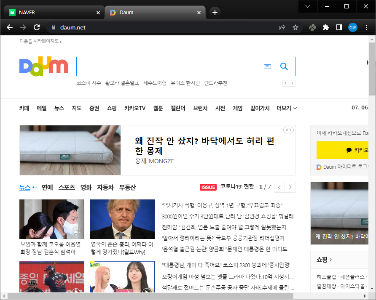376x300 pixels.
Task: Show next suggested keywords
Action: pos(292,83)
